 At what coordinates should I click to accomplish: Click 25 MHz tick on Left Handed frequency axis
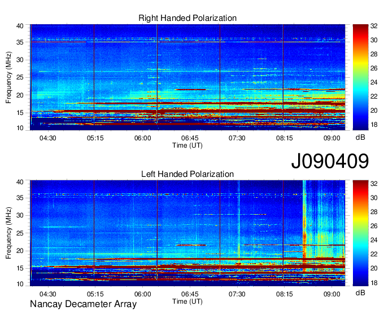(x=20, y=233)
